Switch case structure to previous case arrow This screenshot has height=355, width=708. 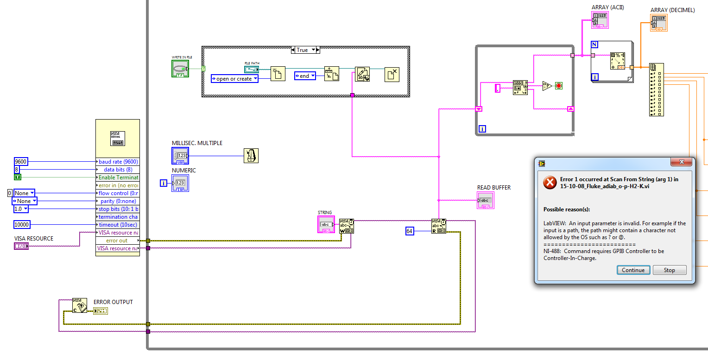(293, 50)
